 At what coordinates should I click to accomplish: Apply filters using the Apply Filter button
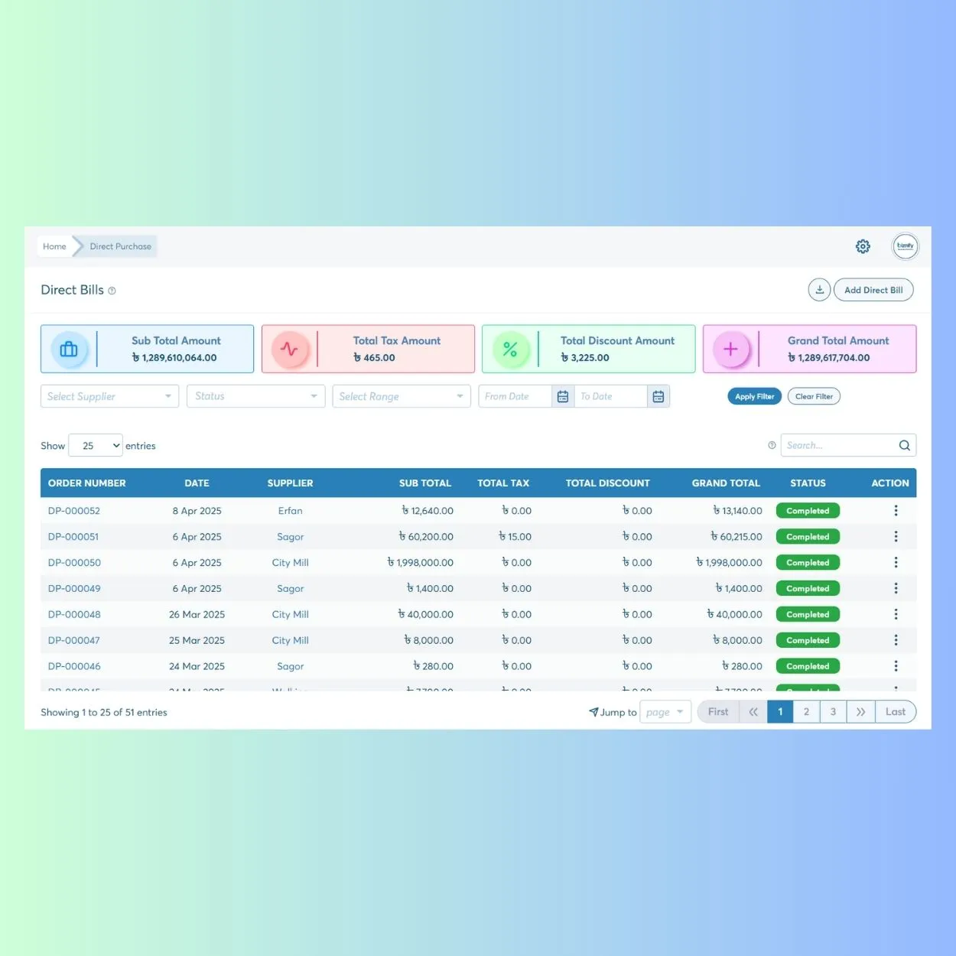tap(754, 396)
